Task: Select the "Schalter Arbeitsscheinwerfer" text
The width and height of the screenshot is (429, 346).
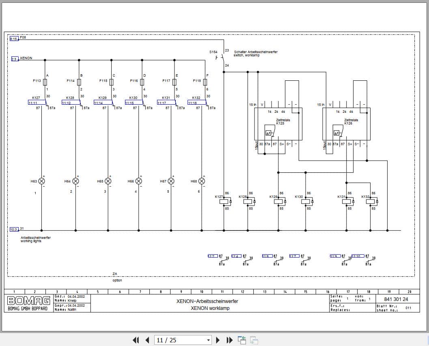Action: 256,52
